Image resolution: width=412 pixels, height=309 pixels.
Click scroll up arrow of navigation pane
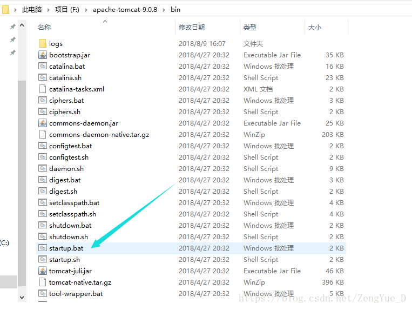(x=22, y=25)
